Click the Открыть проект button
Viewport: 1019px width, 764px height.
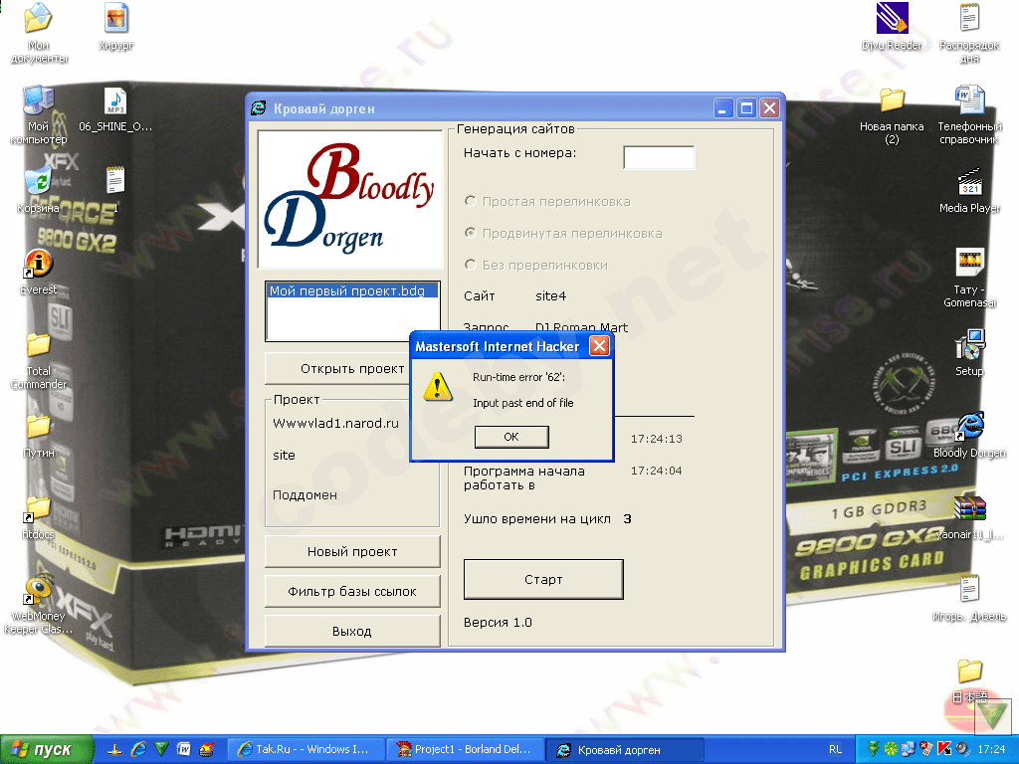pos(352,368)
